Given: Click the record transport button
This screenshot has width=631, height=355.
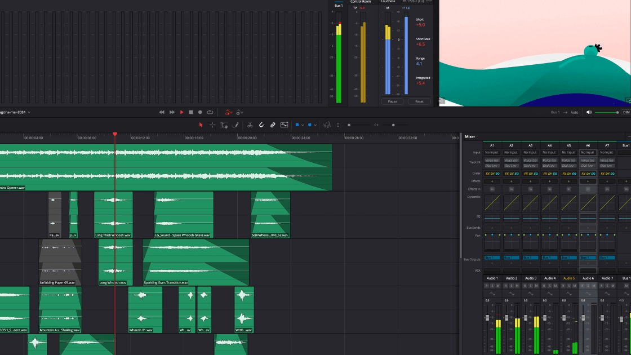Looking at the screenshot, I should click(200, 112).
